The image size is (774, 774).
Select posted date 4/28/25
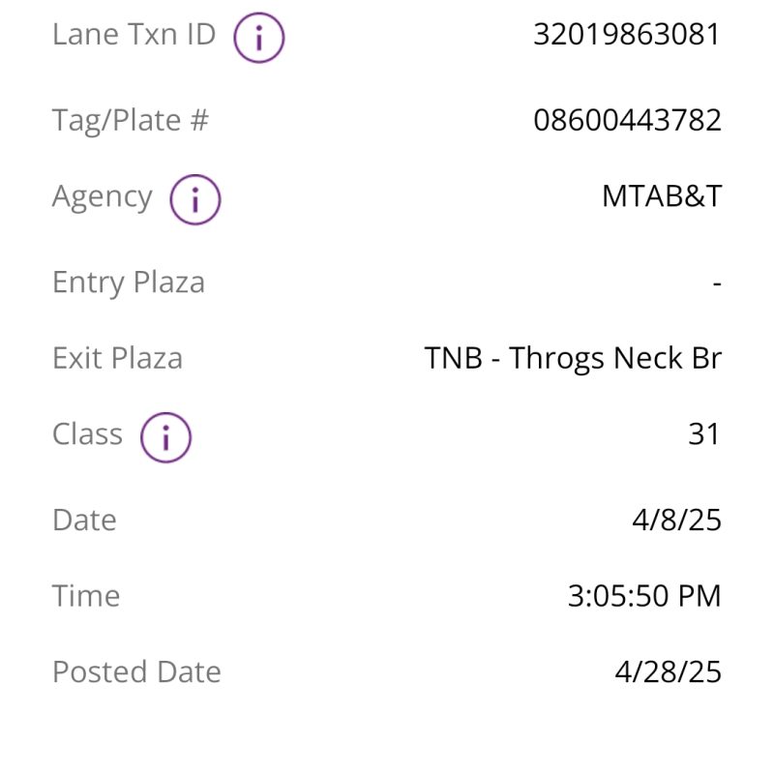[x=669, y=671]
